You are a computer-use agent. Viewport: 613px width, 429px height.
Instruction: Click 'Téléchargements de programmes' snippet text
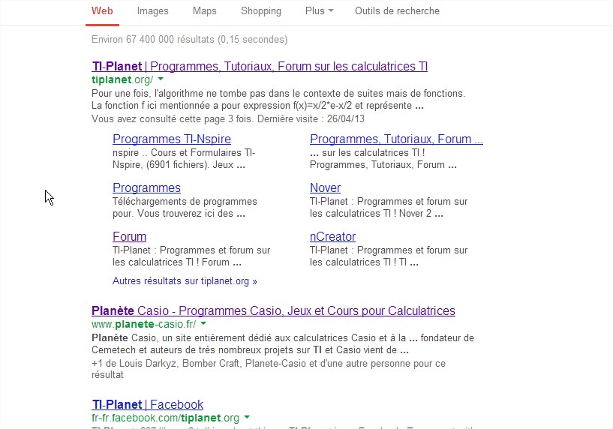(185, 202)
